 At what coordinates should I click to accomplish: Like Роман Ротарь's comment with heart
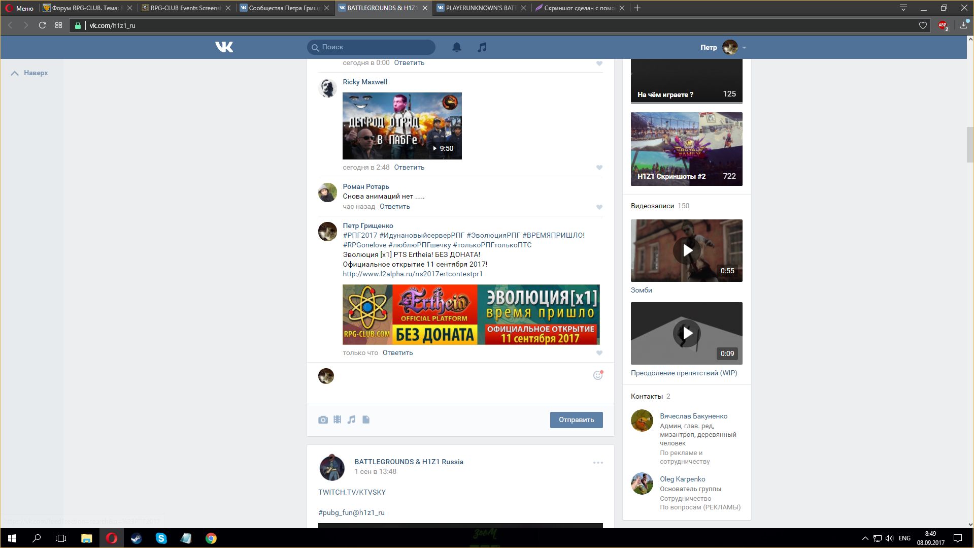coord(599,207)
